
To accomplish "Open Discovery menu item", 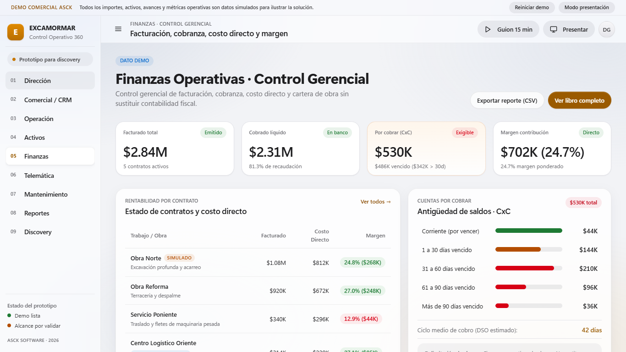I will [x=50, y=232].
